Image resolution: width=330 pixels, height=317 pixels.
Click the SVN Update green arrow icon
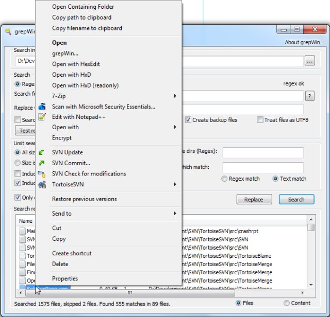pos(42,152)
